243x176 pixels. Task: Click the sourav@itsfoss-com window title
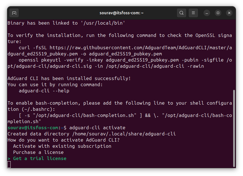point(121,13)
